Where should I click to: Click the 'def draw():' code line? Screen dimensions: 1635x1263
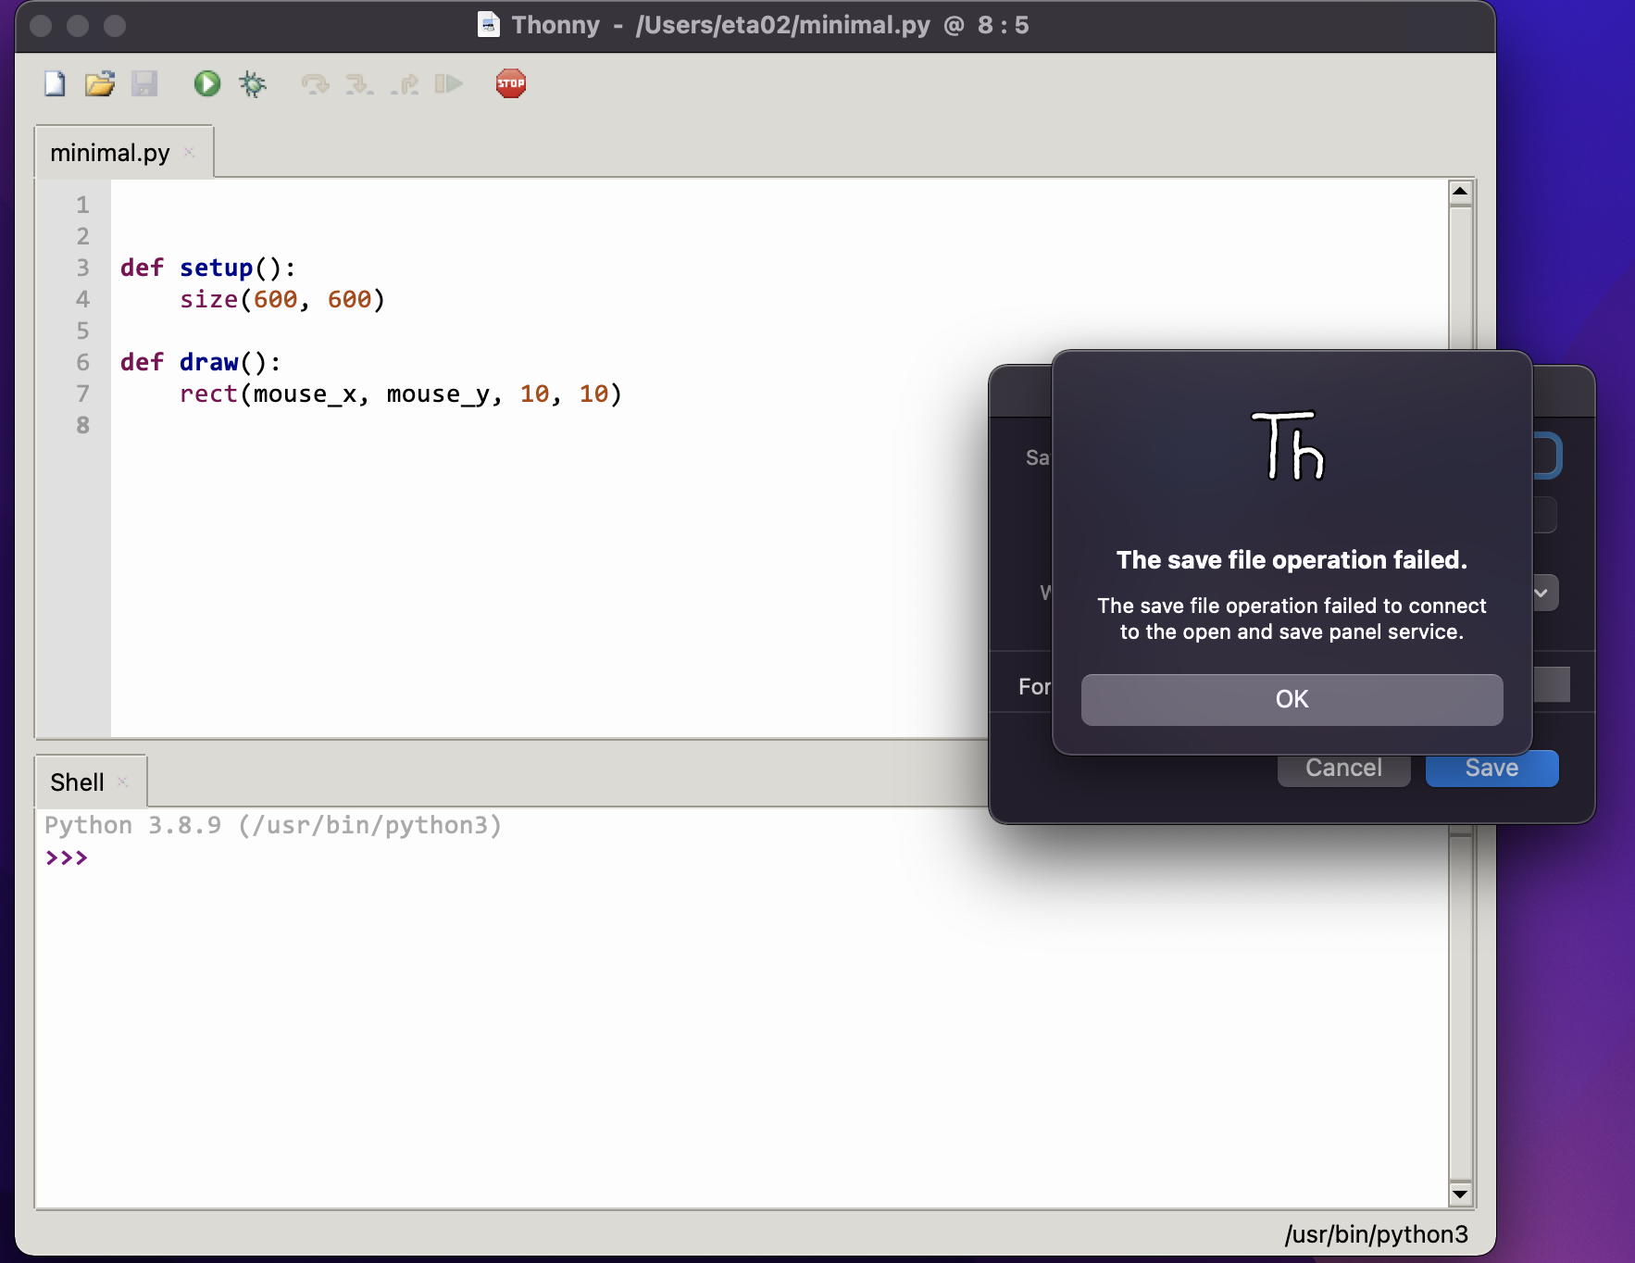pos(201,362)
